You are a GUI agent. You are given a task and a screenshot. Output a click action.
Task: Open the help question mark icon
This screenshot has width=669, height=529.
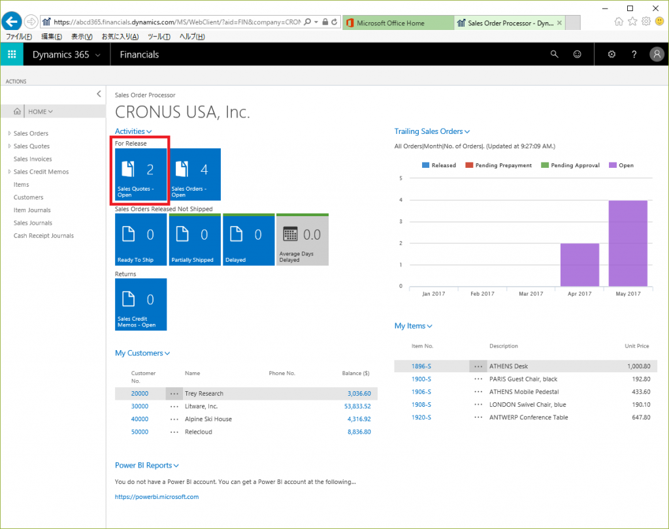tap(634, 54)
